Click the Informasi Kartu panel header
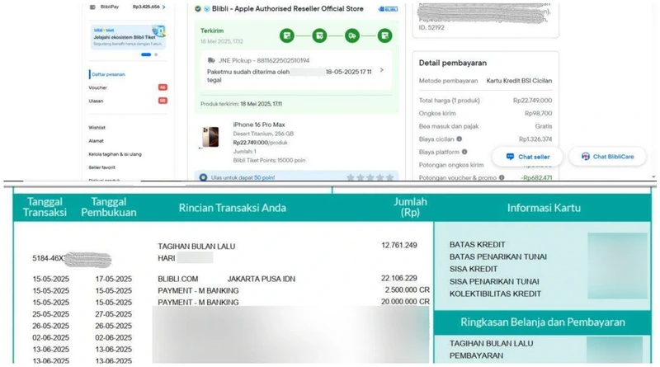660x367 pixels. pos(544,208)
